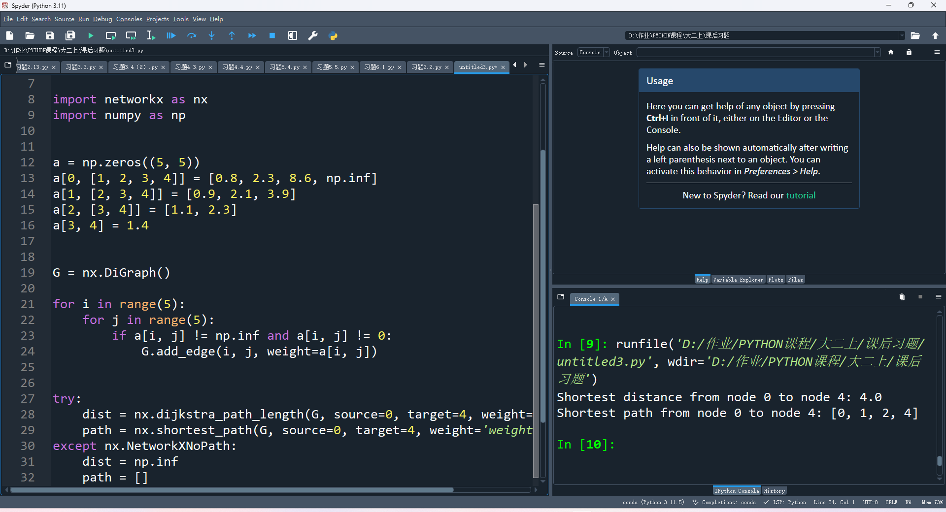946x512 pixels.
Task: Switch to the Variable Explorer tab
Action: coord(738,280)
